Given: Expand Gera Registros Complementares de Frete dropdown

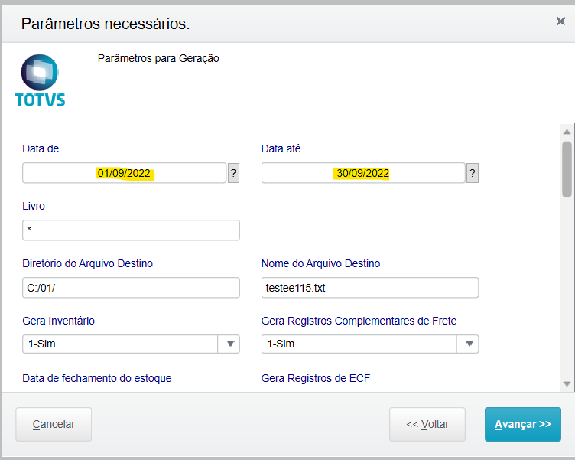Looking at the screenshot, I should [469, 344].
